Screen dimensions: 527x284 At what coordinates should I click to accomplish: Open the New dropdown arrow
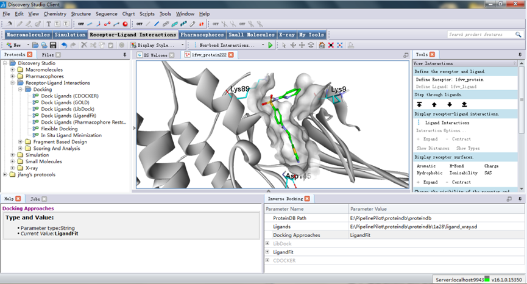pyautogui.click(x=28, y=45)
